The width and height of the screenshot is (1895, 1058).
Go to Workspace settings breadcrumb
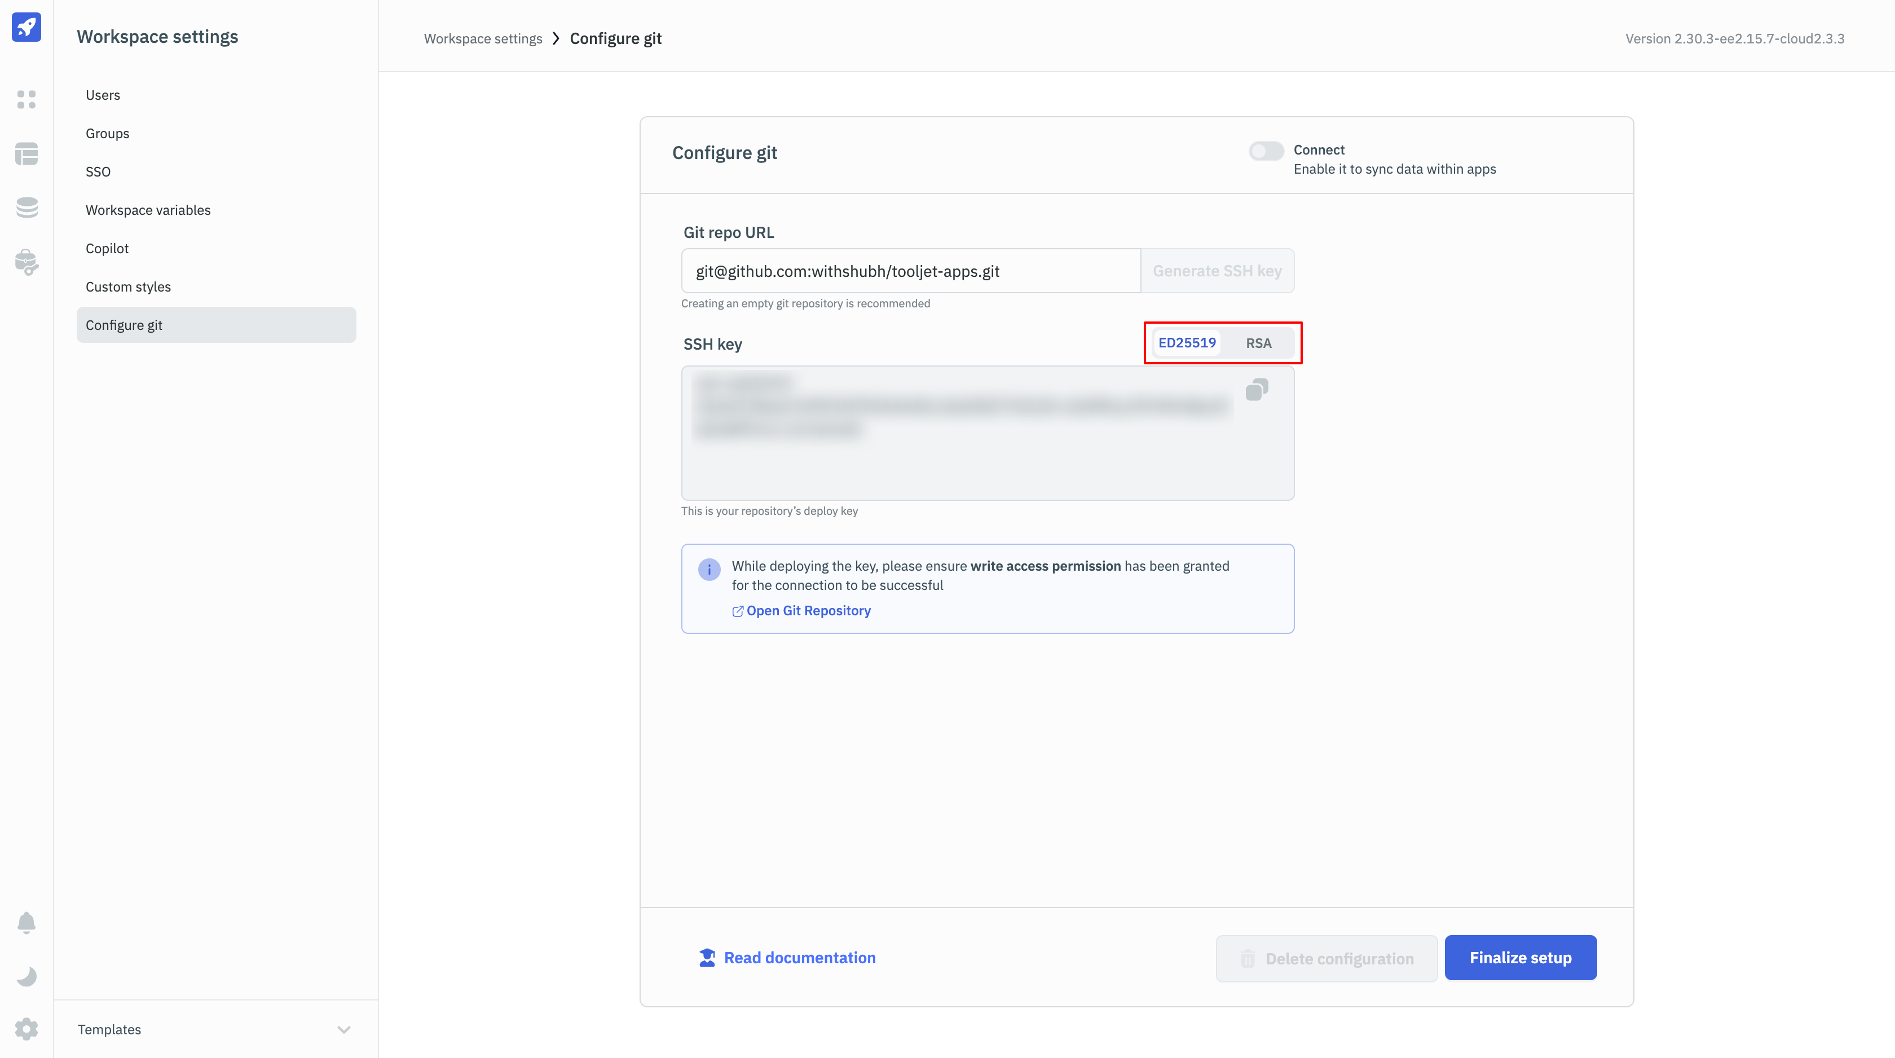pos(483,39)
